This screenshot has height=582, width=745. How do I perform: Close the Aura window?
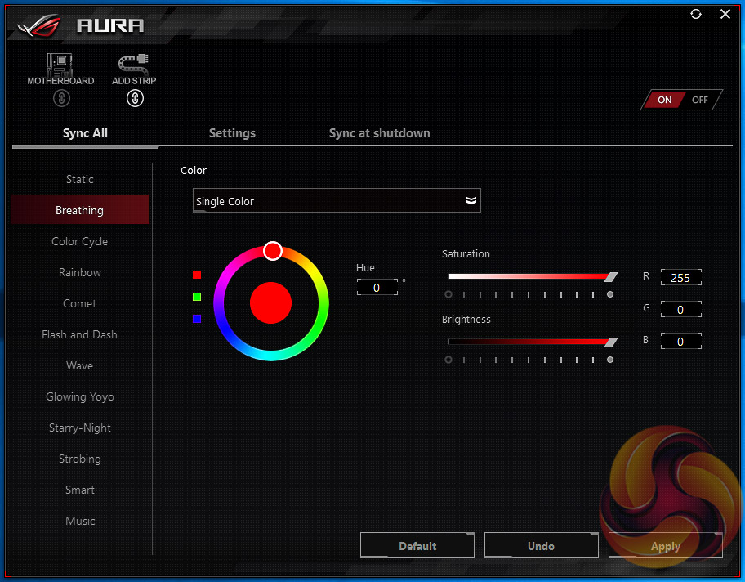tap(725, 14)
